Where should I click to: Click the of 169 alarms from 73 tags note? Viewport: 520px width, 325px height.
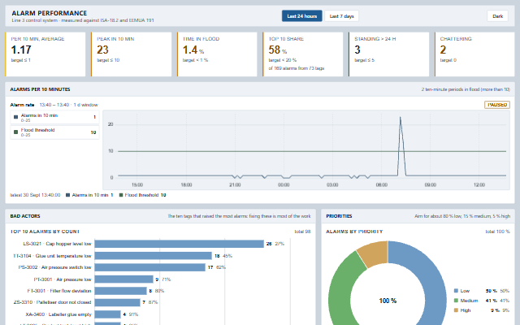tap(296, 68)
